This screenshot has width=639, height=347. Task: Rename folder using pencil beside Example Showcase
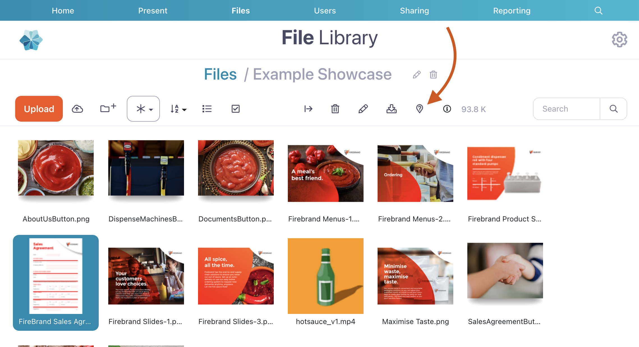417,75
